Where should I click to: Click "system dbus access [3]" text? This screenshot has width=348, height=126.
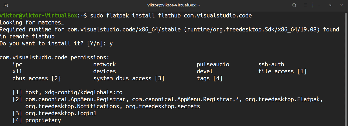pos(129,78)
